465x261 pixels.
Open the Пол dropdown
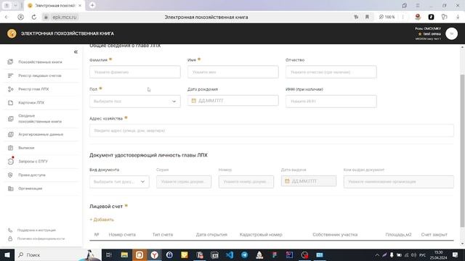[135, 101]
